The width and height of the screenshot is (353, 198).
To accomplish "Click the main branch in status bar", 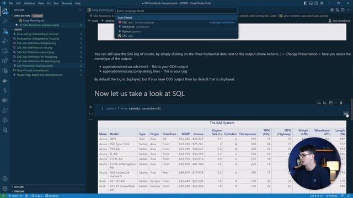I will tap(13, 196).
